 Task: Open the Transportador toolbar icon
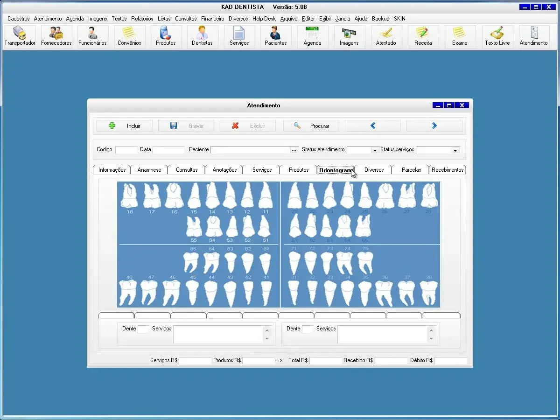20,36
